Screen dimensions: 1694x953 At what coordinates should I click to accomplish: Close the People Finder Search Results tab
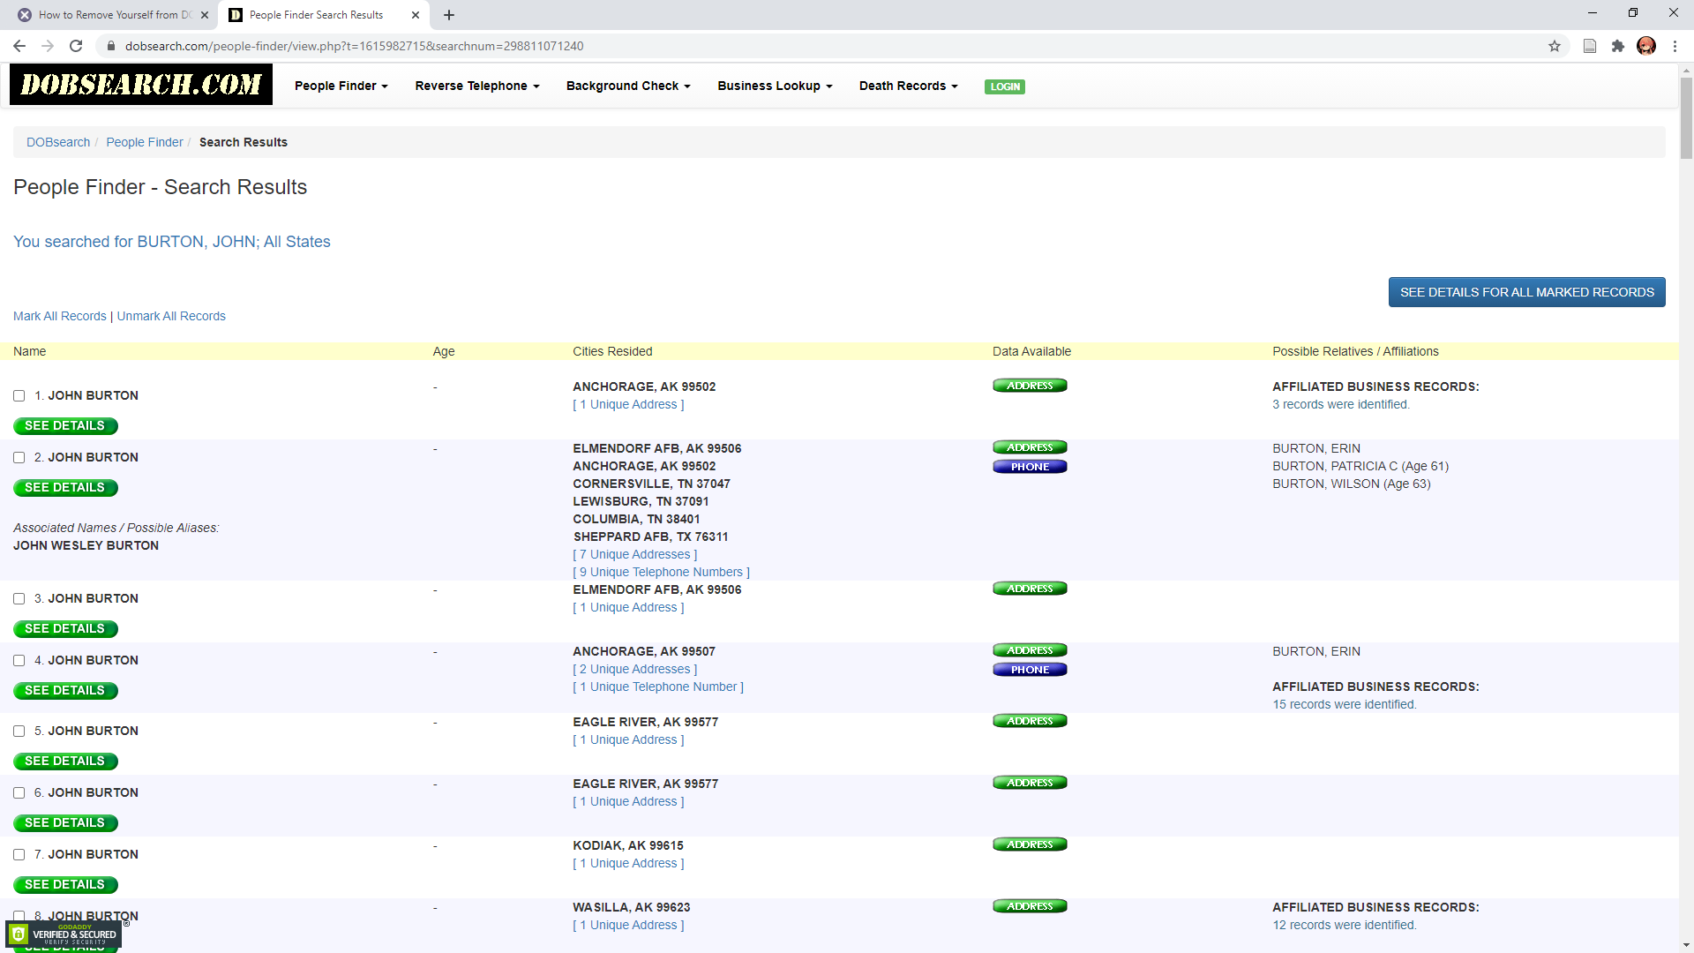tap(416, 15)
